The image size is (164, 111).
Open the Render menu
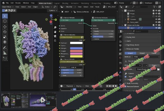point(18,3)
